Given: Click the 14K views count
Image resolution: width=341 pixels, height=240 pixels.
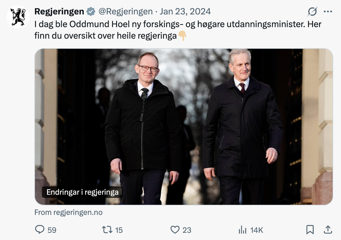Looking at the screenshot, I should click(257, 230).
